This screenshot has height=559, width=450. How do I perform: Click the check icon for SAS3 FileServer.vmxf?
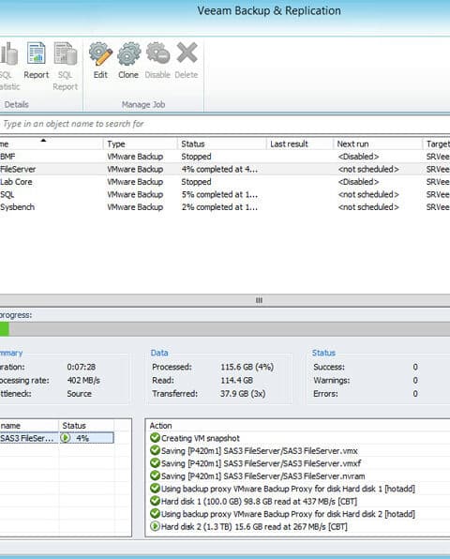(x=155, y=463)
